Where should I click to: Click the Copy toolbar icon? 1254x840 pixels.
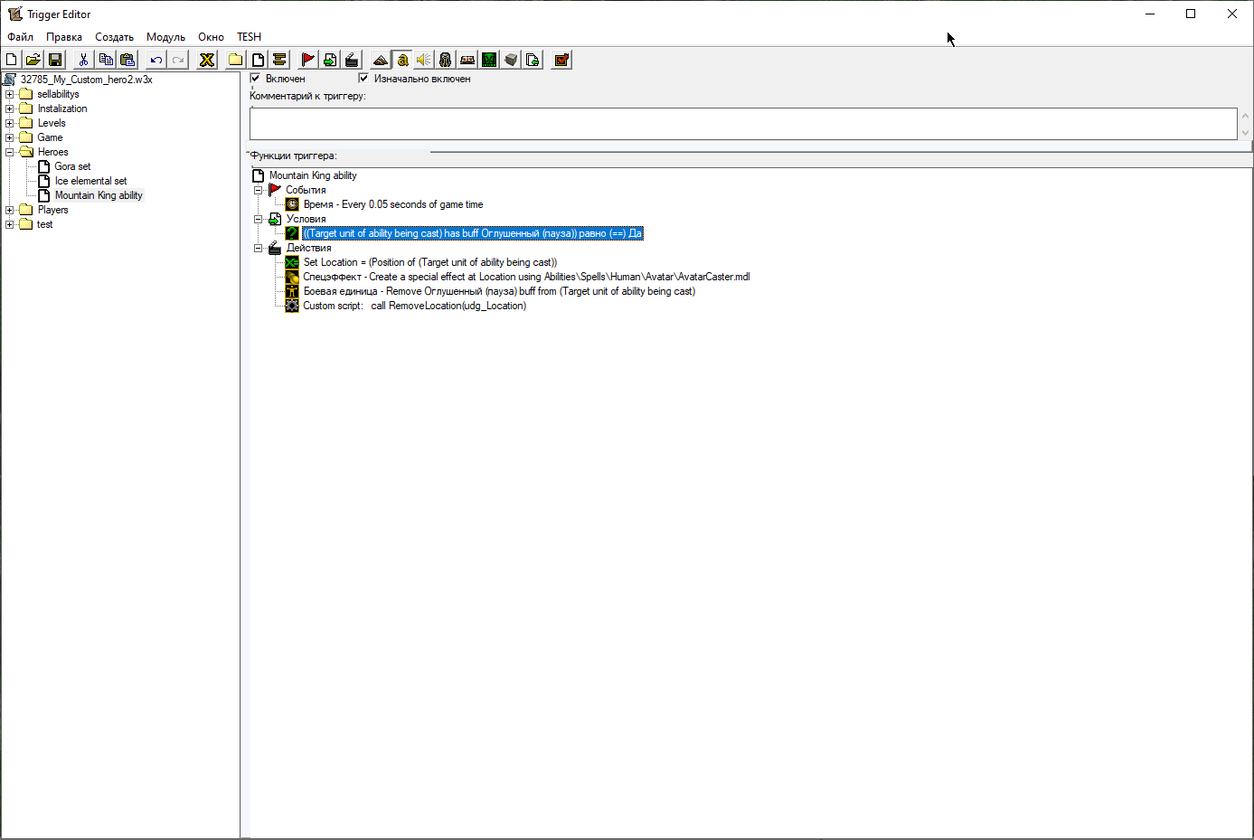coord(106,60)
